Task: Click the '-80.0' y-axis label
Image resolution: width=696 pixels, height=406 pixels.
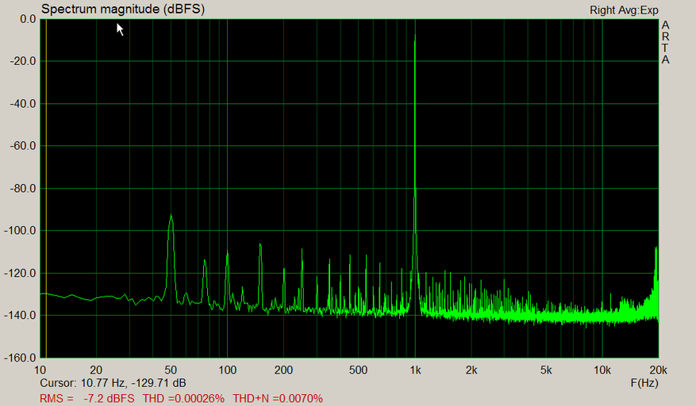Action: tap(23, 189)
